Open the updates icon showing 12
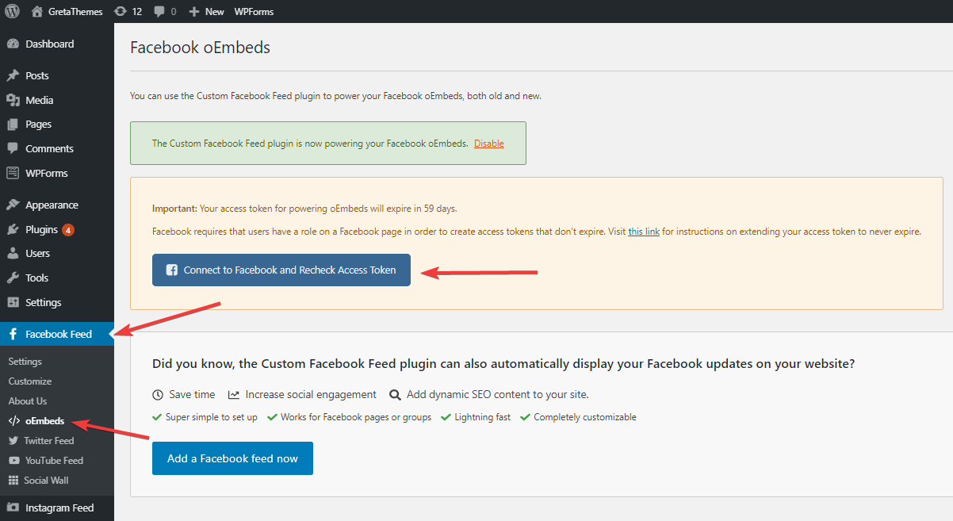This screenshot has height=521, width=953. pos(128,11)
